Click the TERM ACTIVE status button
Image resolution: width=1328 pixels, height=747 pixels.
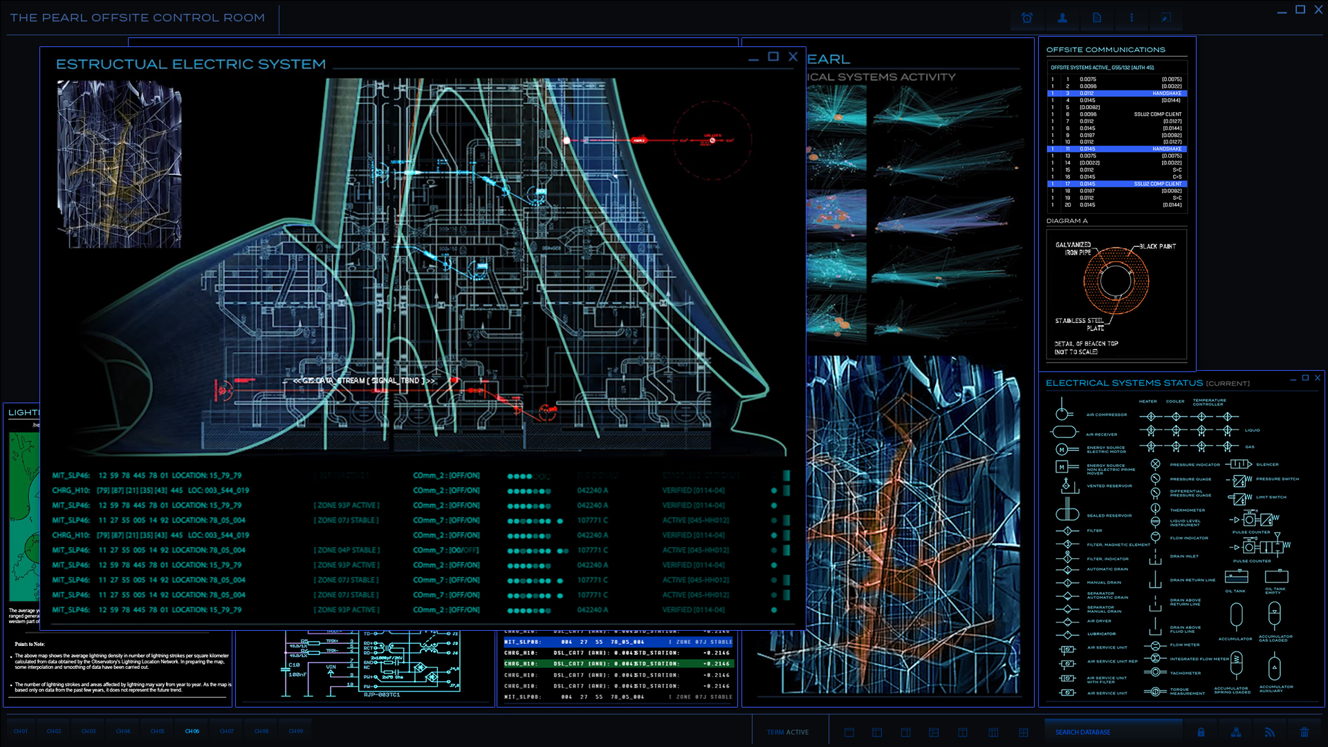click(788, 732)
